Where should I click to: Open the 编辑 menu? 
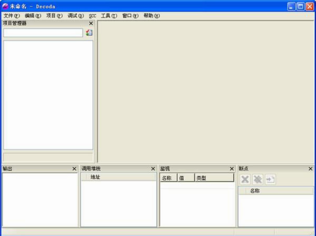(x=33, y=16)
